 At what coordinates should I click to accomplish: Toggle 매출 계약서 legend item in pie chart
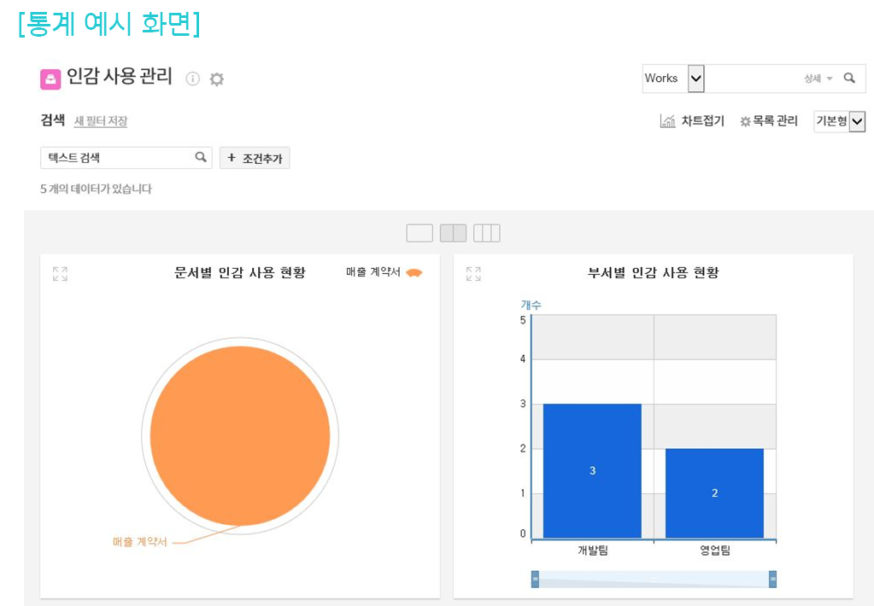384,272
